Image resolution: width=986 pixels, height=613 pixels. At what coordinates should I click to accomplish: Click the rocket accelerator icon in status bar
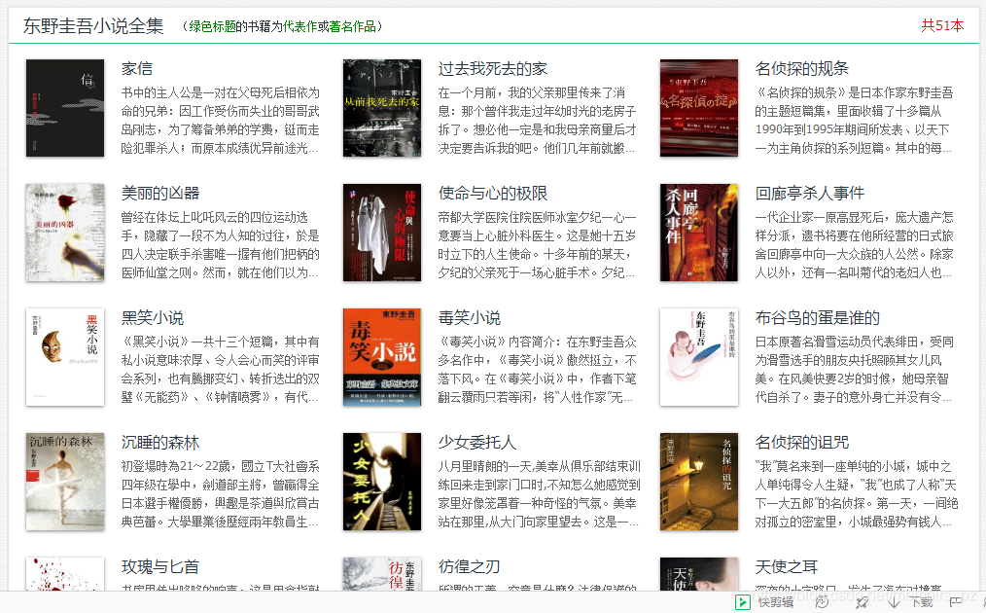[863, 602]
